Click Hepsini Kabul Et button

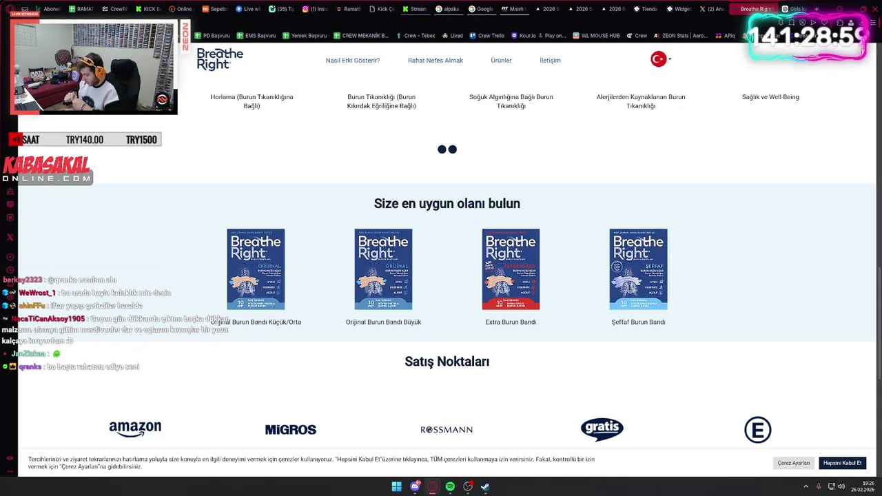click(x=842, y=463)
